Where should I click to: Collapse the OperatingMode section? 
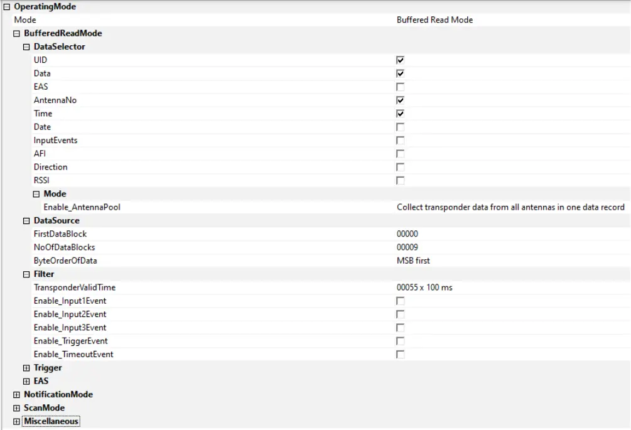[7, 6]
